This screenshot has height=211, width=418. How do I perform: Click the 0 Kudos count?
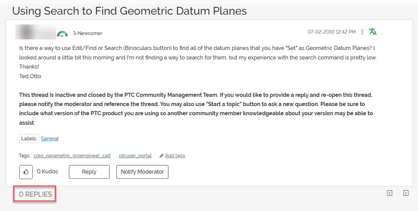(x=47, y=172)
